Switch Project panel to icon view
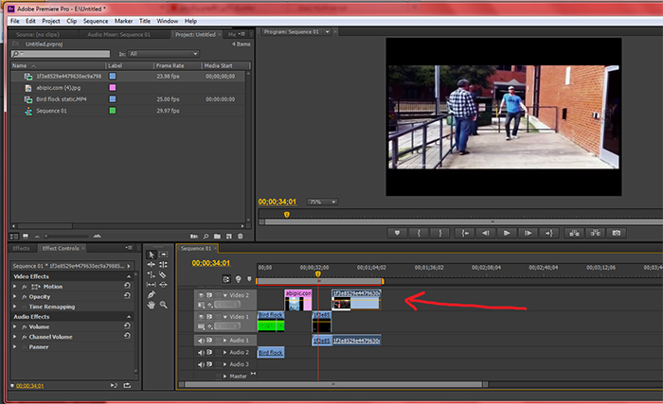The width and height of the screenshot is (663, 404). (26, 237)
